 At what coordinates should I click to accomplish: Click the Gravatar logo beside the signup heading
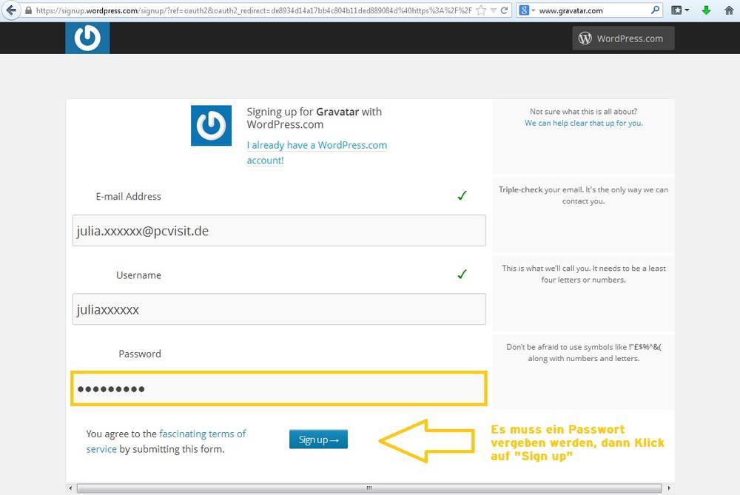(211, 125)
